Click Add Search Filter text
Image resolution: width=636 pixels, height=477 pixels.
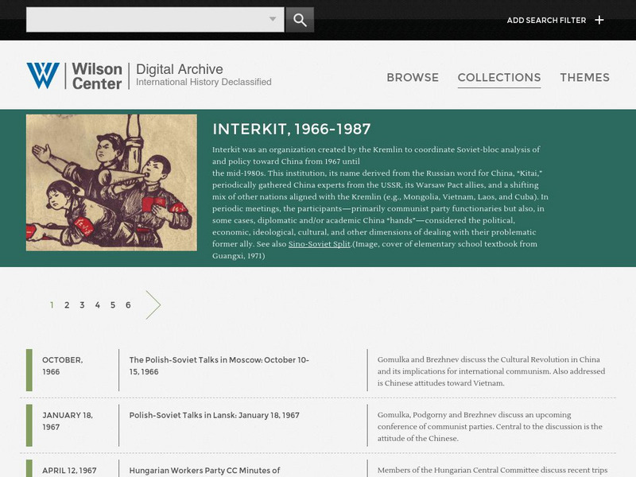(546, 20)
